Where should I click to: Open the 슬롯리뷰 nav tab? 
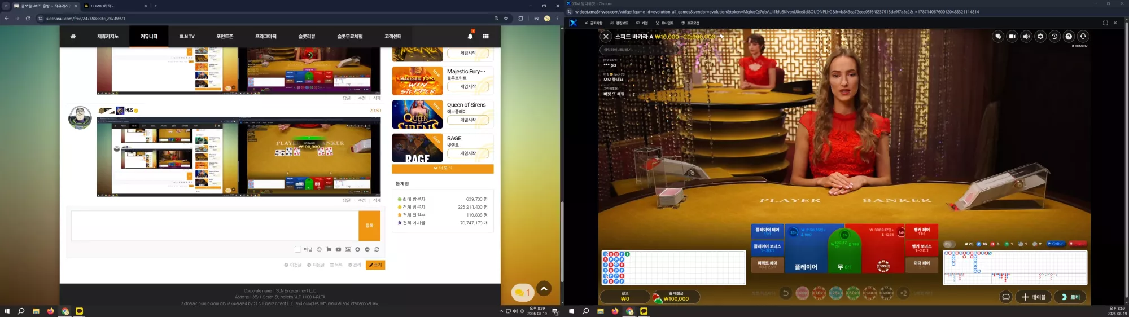coord(307,36)
